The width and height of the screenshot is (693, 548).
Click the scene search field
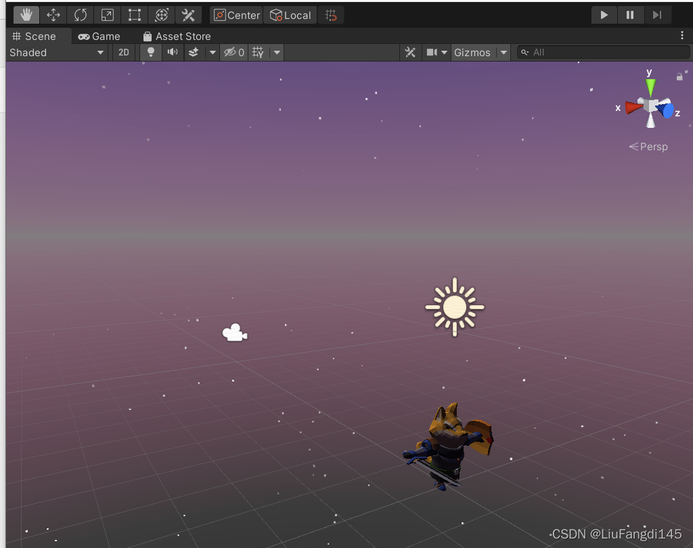pyautogui.click(x=603, y=53)
